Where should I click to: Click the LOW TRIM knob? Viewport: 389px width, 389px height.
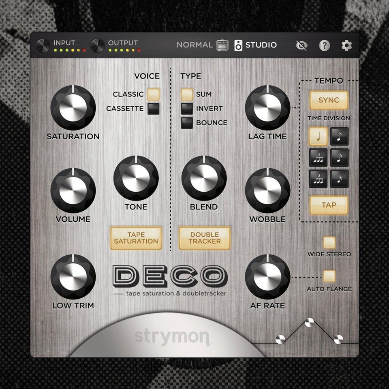(x=73, y=277)
